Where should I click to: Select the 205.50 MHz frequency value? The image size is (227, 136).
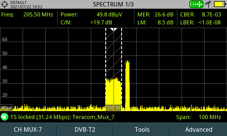click(38, 15)
